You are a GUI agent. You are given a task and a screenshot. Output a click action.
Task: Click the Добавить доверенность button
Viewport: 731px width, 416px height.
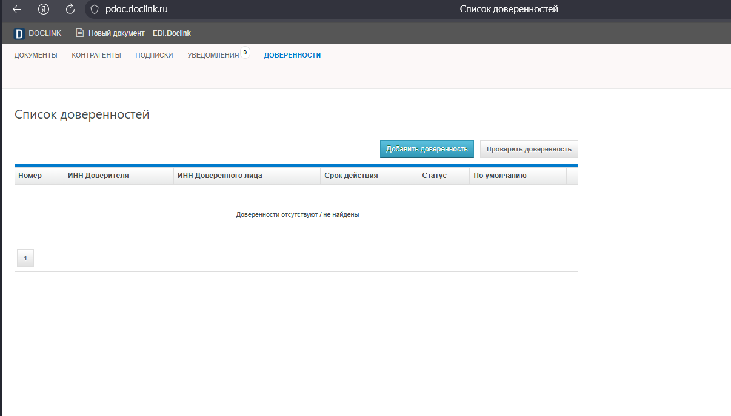[427, 149]
